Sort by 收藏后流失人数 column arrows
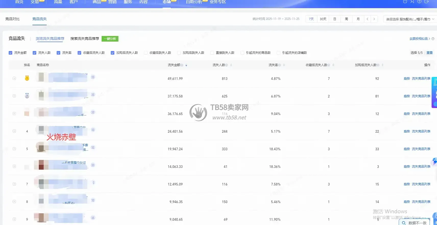Image resolution: width=437 pixels, height=225 pixels. tap(333, 65)
